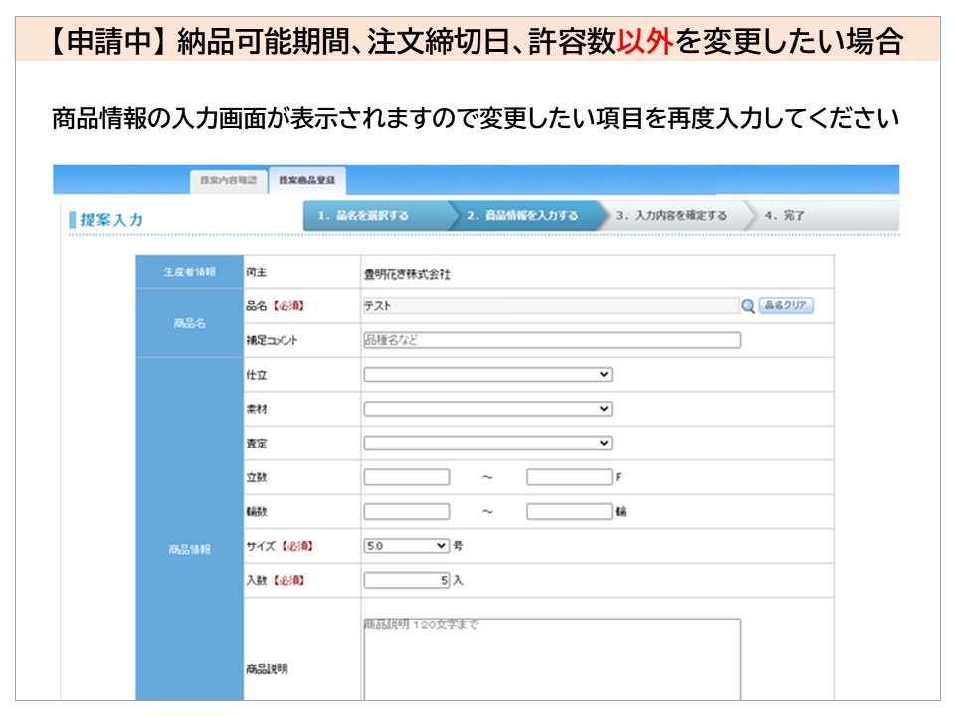955x716 pixels.
Task: Open the 査定 dropdown
Action: pyautogui.click(x=487, y=443)
